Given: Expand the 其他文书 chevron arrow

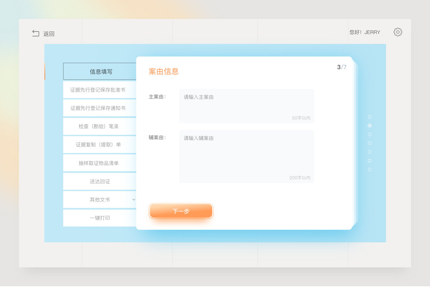Looking at the screenshot, I should tap(134, 200).
